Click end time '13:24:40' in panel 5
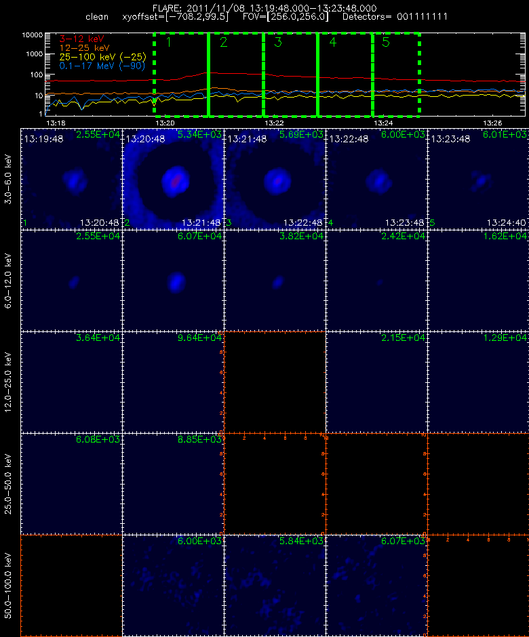The width and height of the screenshot is (529, 637). coord(506,223)
